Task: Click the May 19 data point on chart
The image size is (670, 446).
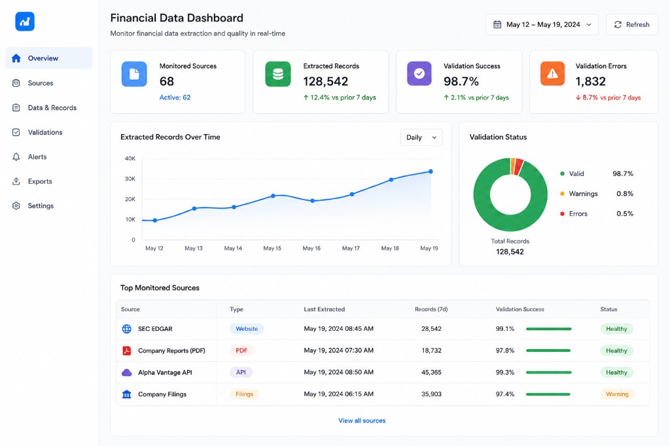Action: point(431,172)
